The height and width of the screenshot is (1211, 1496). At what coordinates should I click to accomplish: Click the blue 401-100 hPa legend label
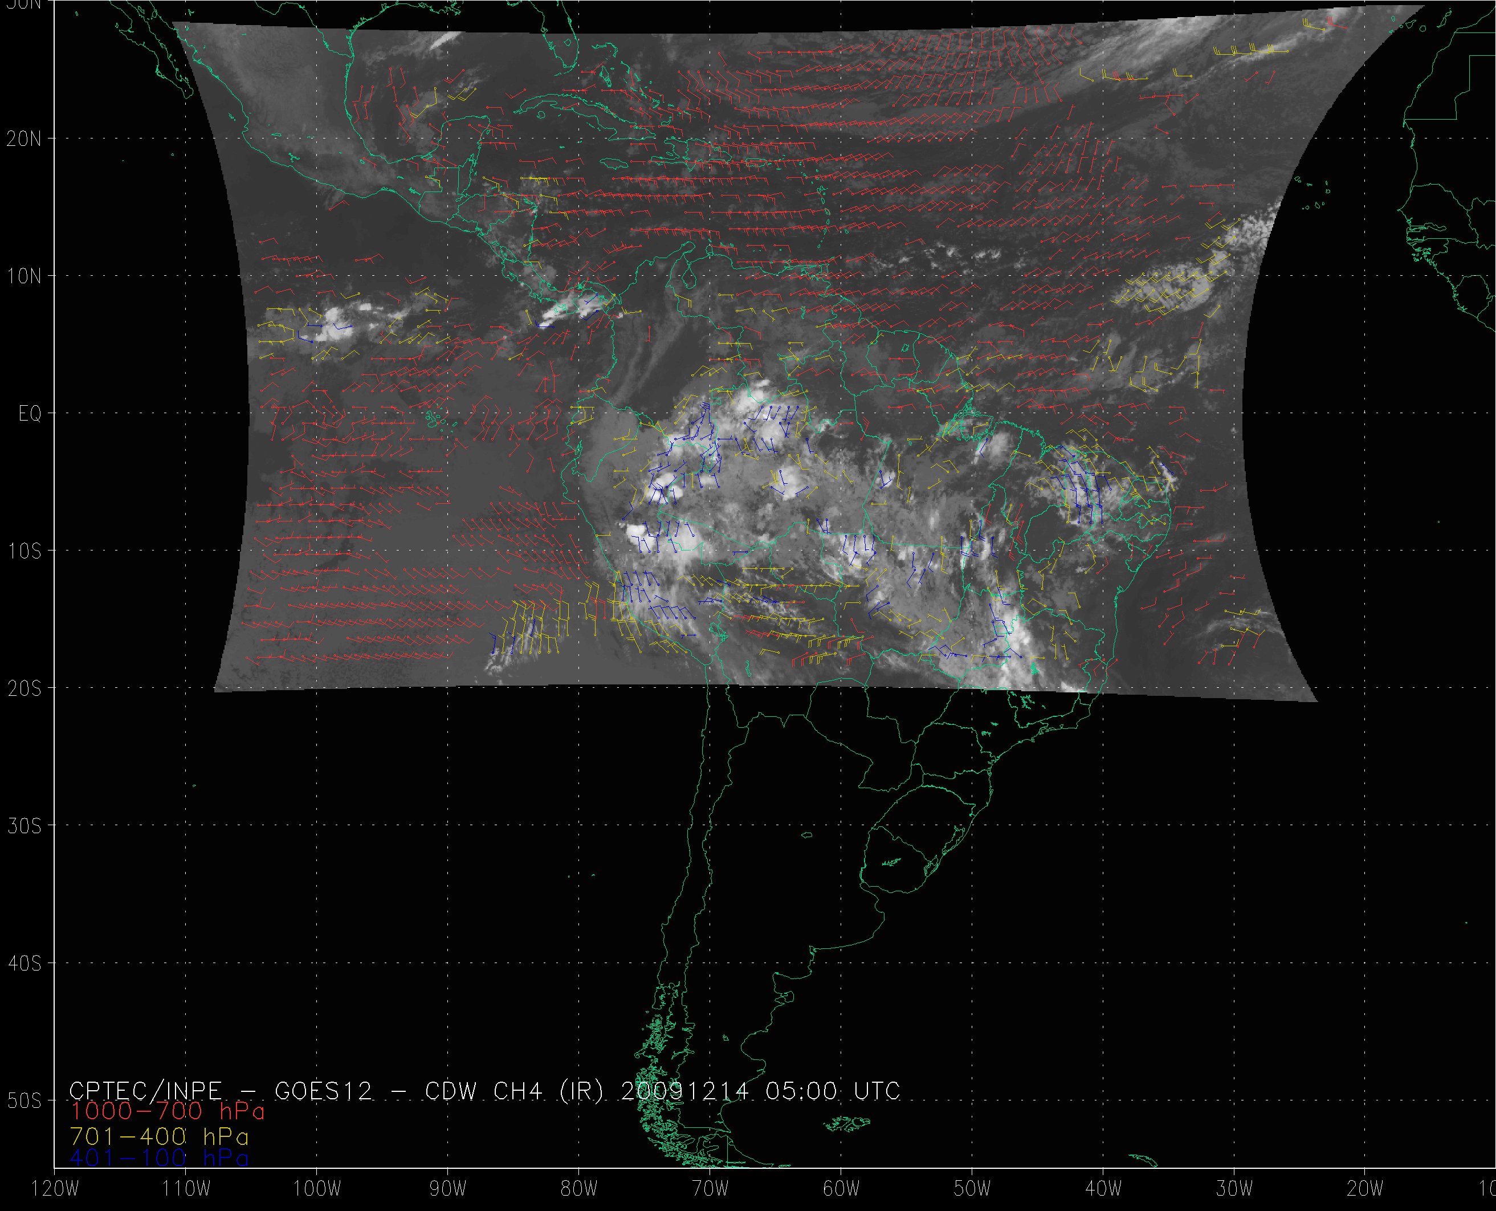(x=159, y=1159)
